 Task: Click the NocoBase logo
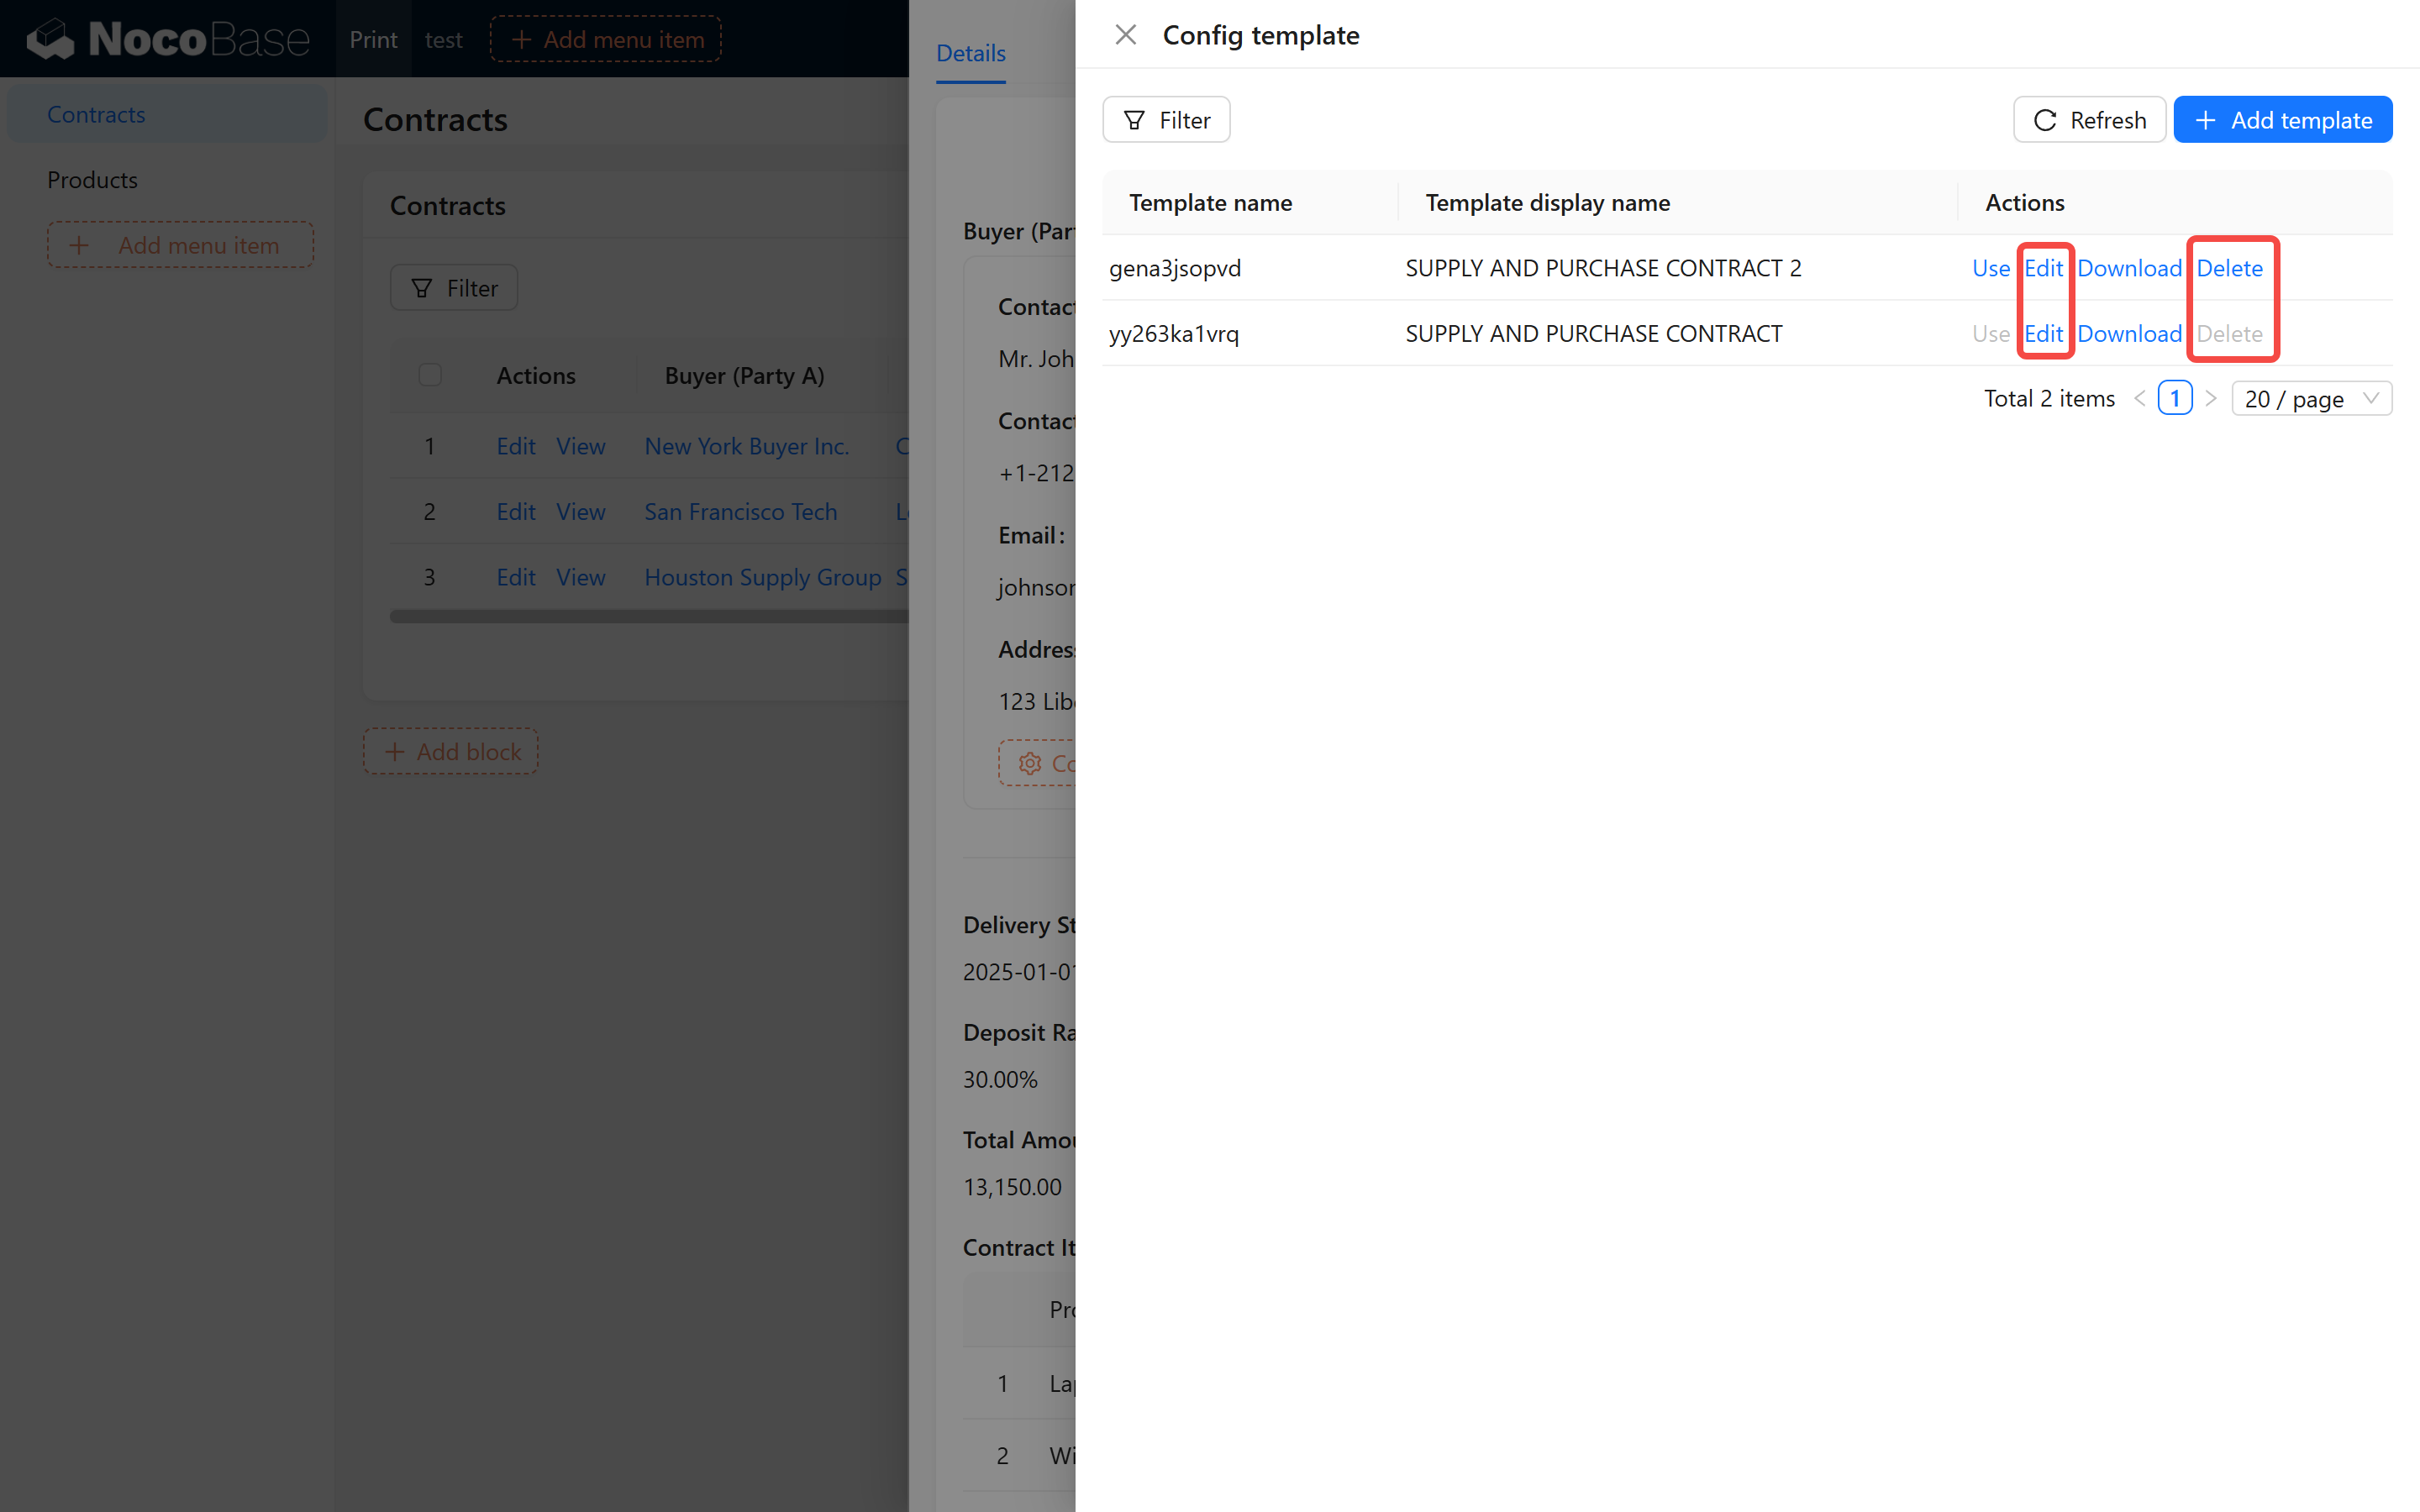click(168, 39)
